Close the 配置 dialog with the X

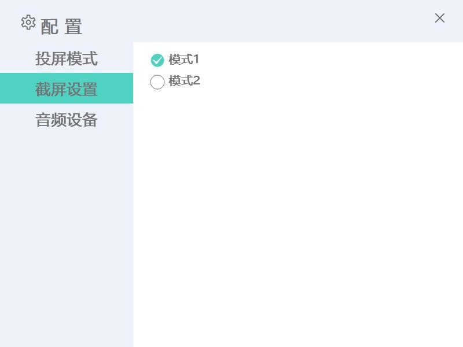[440, 18]
